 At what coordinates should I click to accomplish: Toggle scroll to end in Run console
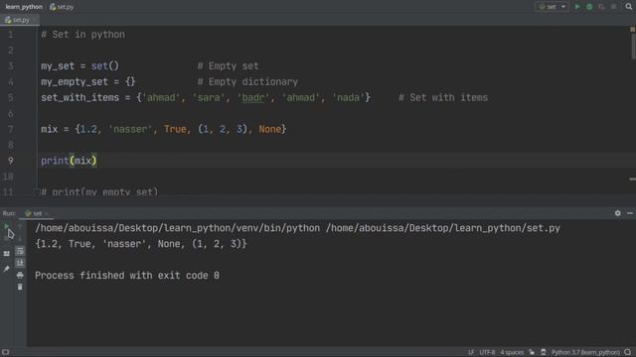(x=20, y=263)
